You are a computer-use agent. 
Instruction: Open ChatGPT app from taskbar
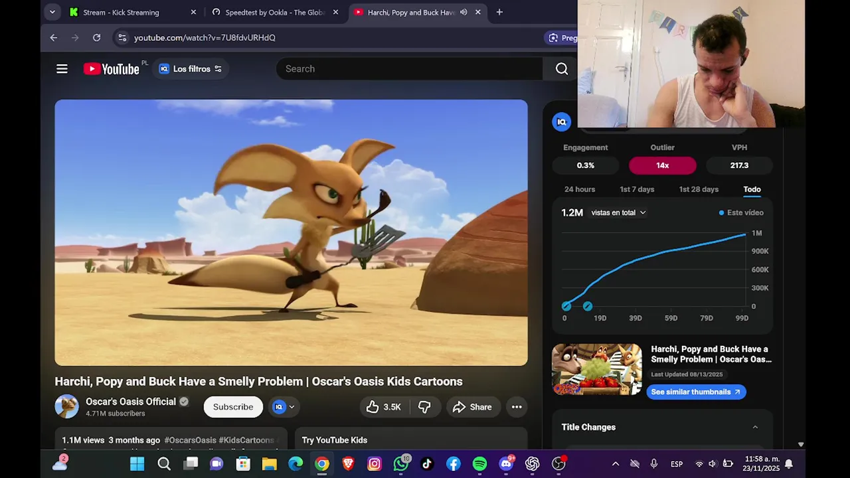(x=533, y=463)
